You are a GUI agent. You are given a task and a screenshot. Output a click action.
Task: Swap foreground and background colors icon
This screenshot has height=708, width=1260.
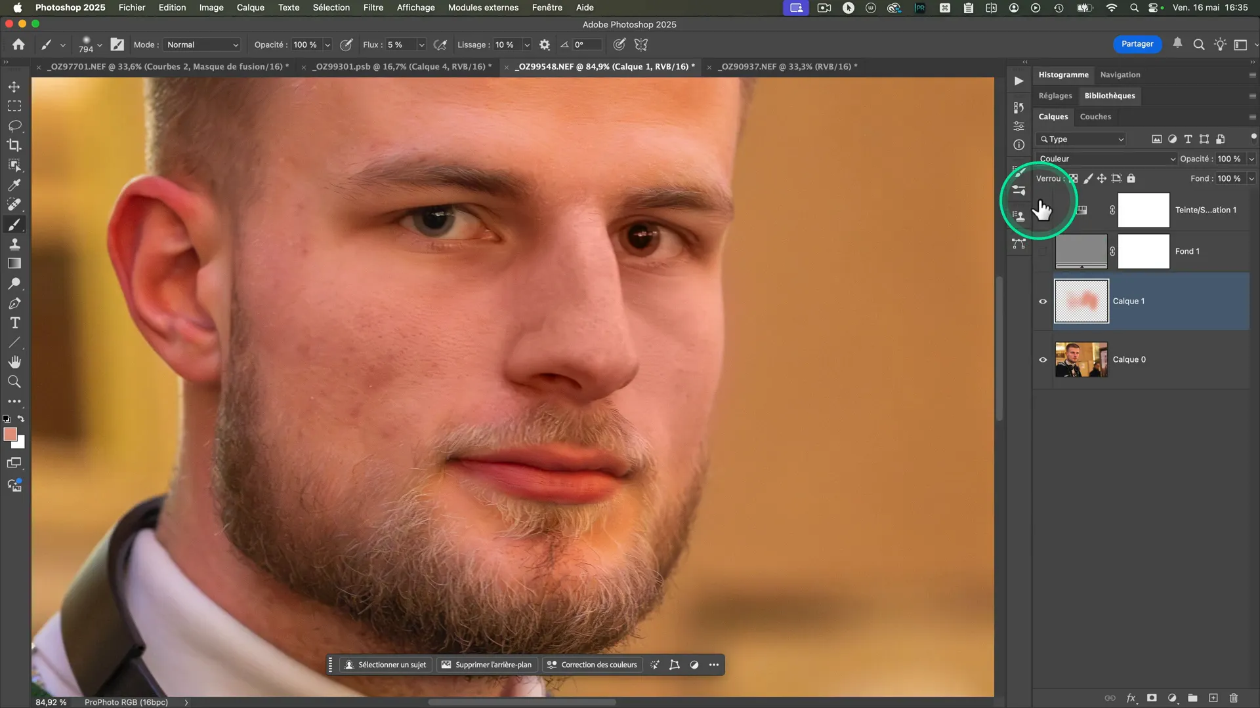[21, 419]
